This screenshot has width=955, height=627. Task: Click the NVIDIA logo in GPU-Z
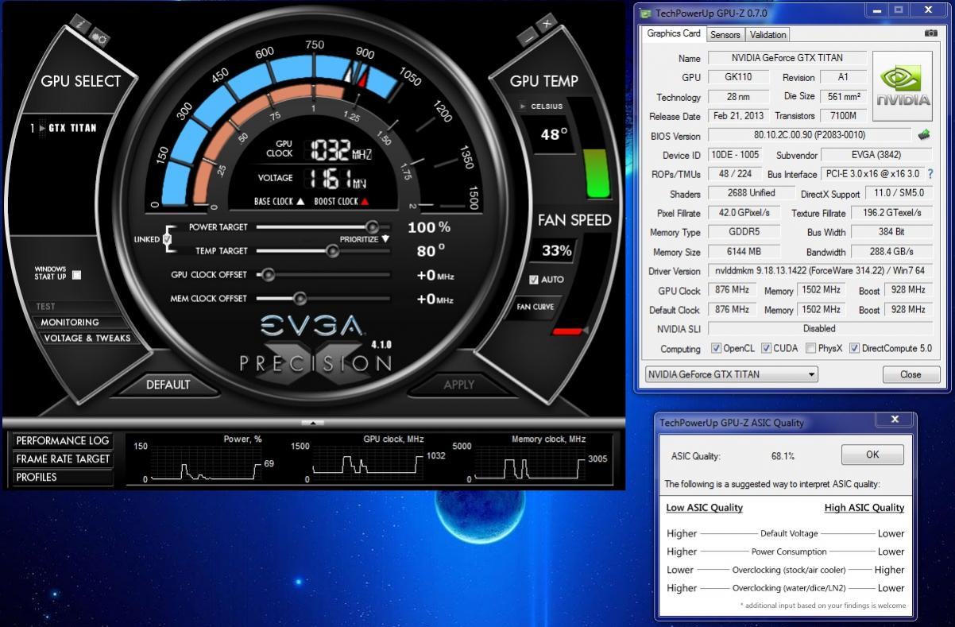pos(903,86)
